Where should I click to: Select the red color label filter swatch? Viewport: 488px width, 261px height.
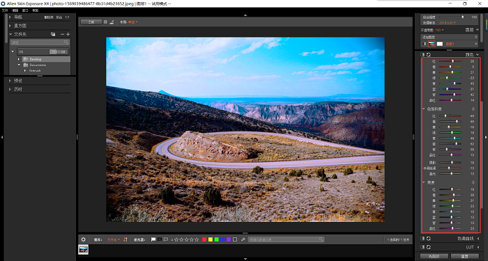tap(204, 239)
